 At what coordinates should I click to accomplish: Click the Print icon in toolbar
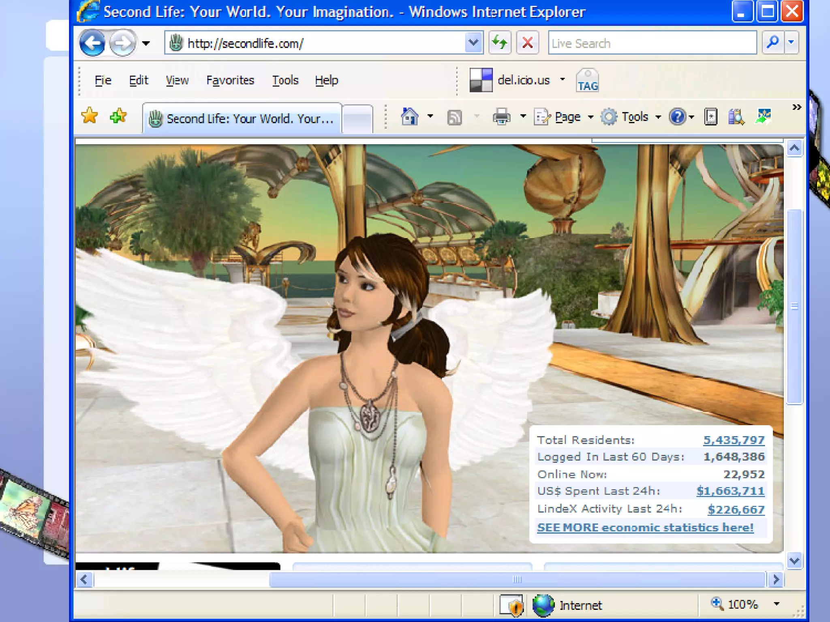(501, 117)
